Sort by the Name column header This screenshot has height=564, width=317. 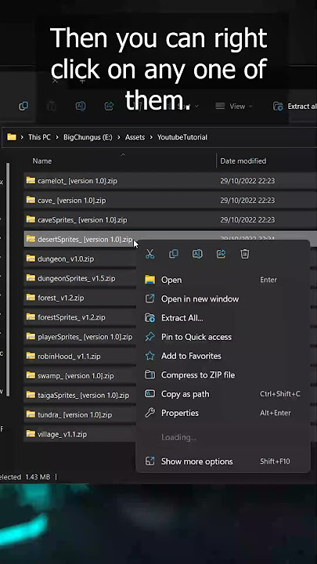(42, 161)
